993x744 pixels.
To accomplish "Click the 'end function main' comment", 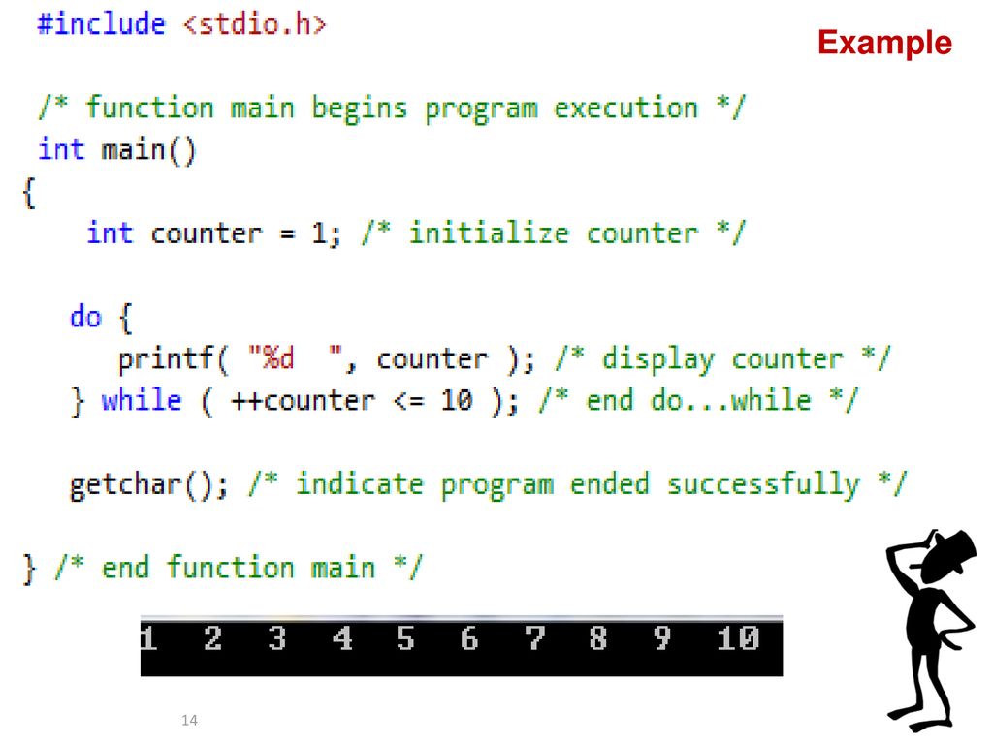I will [x=239, y=568].
